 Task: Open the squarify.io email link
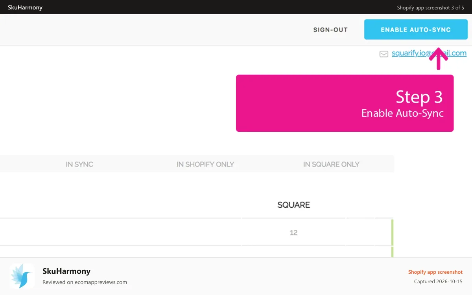tap(429, 53)
